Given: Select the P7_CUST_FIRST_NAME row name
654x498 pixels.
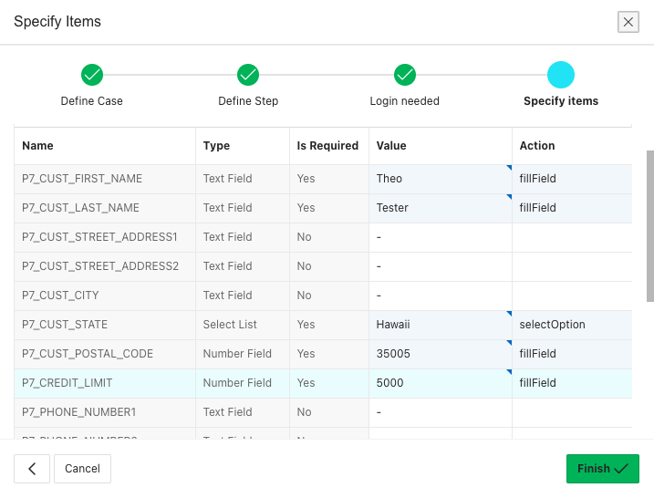Looking at the screenshot, I should pyautogui.click(x=105, y=179).
